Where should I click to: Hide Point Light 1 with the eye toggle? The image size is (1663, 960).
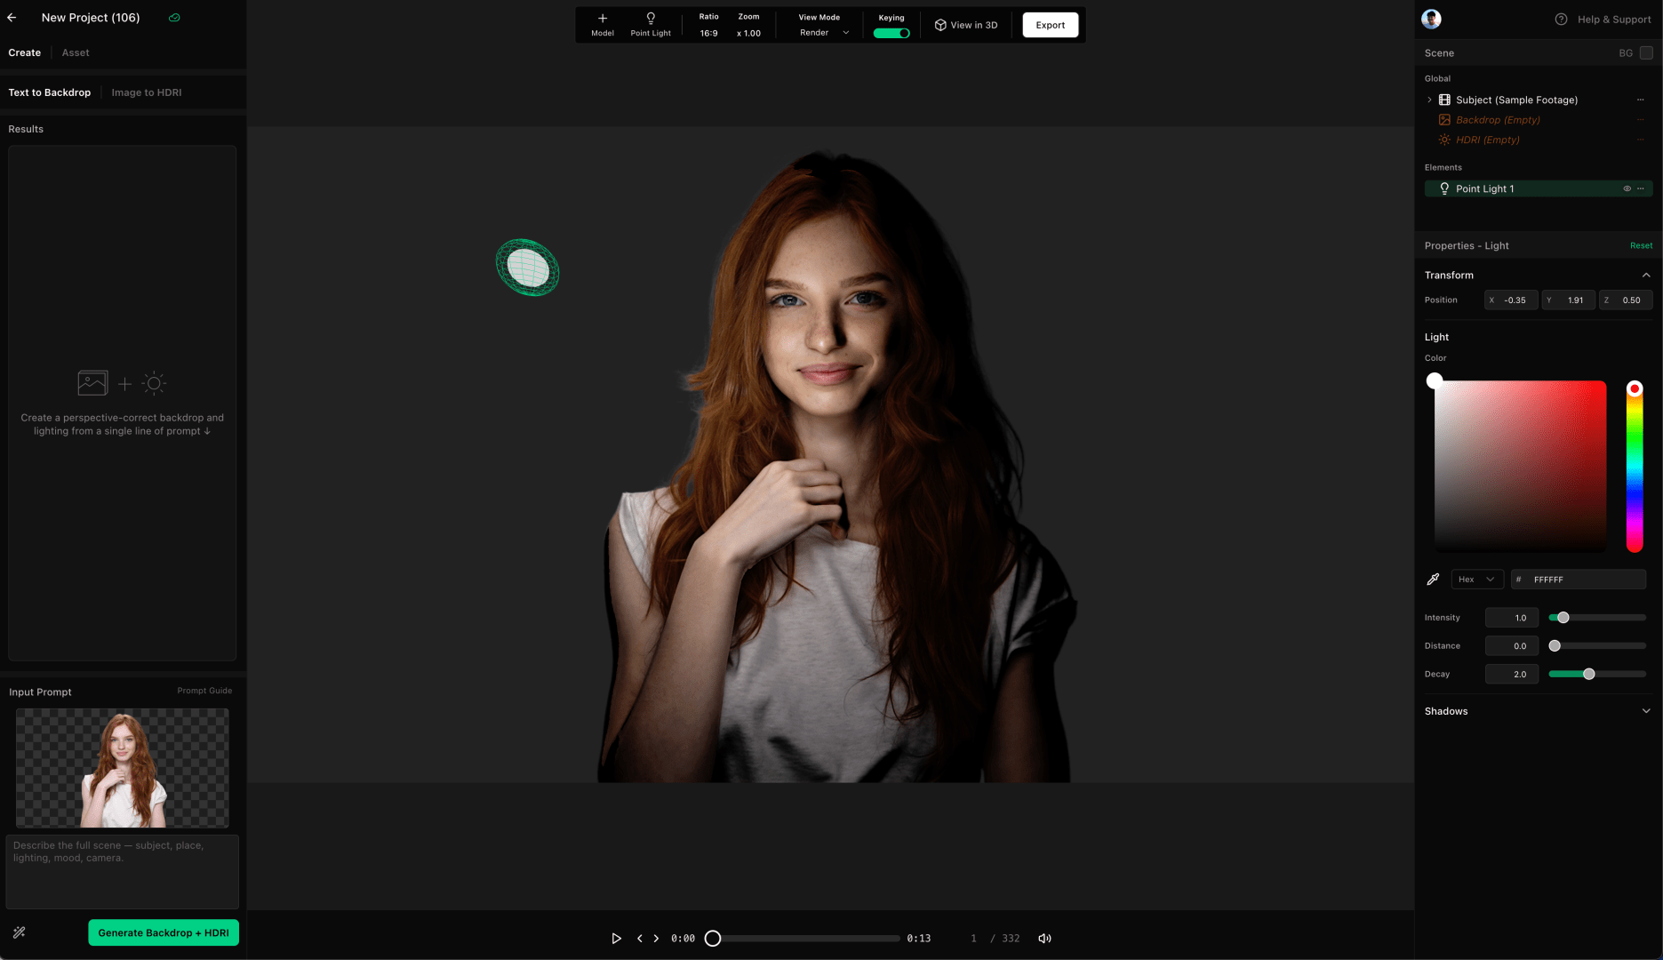coord(1627,188)
